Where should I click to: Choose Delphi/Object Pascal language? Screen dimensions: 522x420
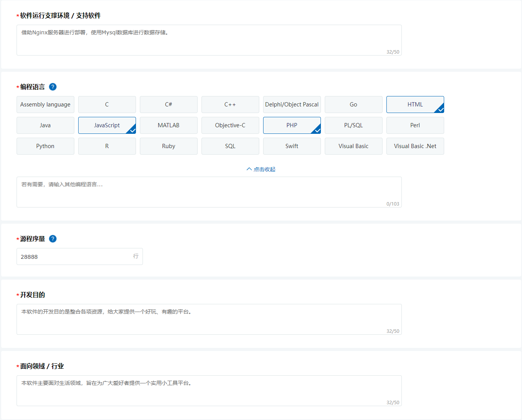pos(292,105)
